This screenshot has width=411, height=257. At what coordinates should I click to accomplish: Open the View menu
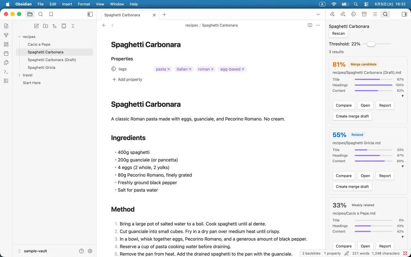click(100, 4)
